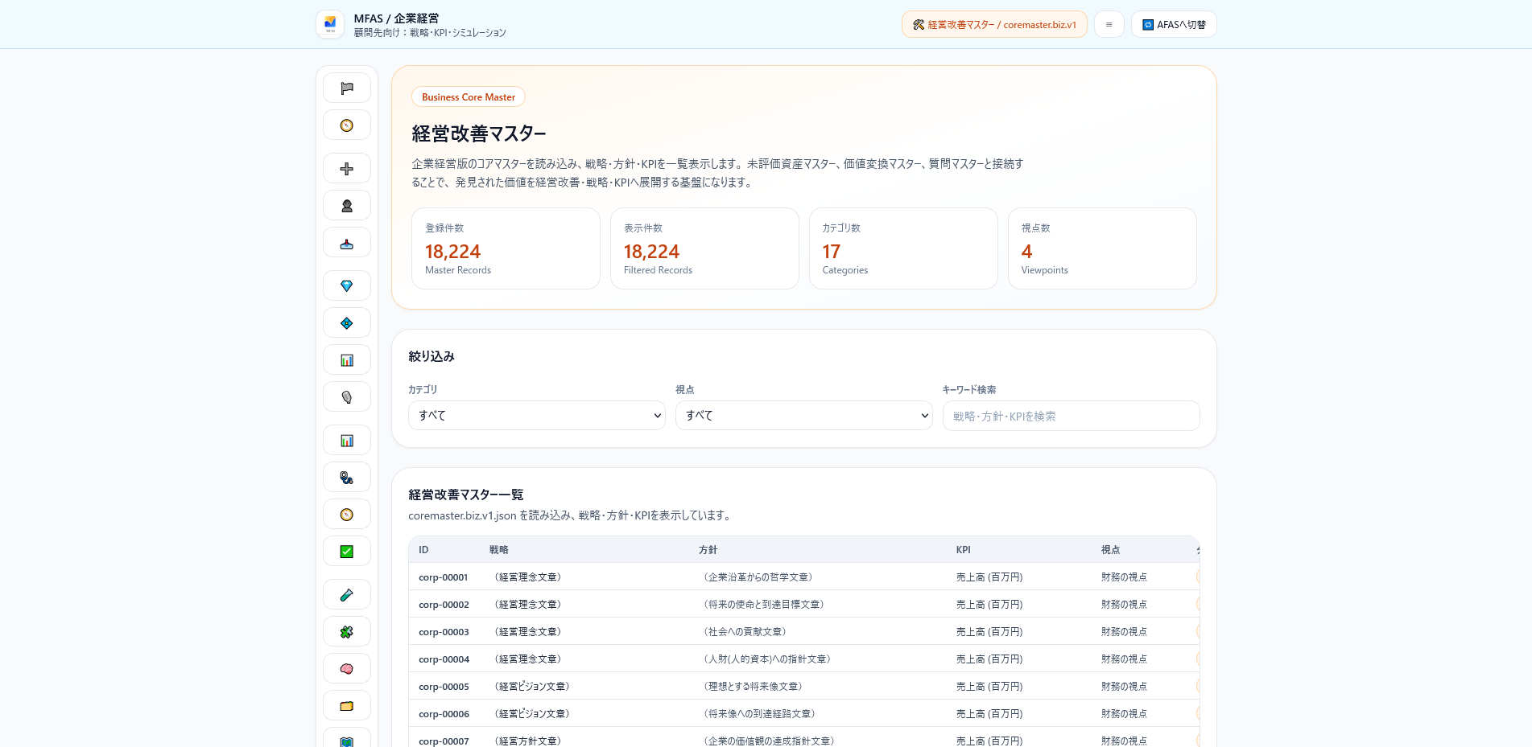Screen dimensions: 1532x747
Task: Open the hamburger menu button in the header
Action: pyautogui.click(x=1109, y=24)
